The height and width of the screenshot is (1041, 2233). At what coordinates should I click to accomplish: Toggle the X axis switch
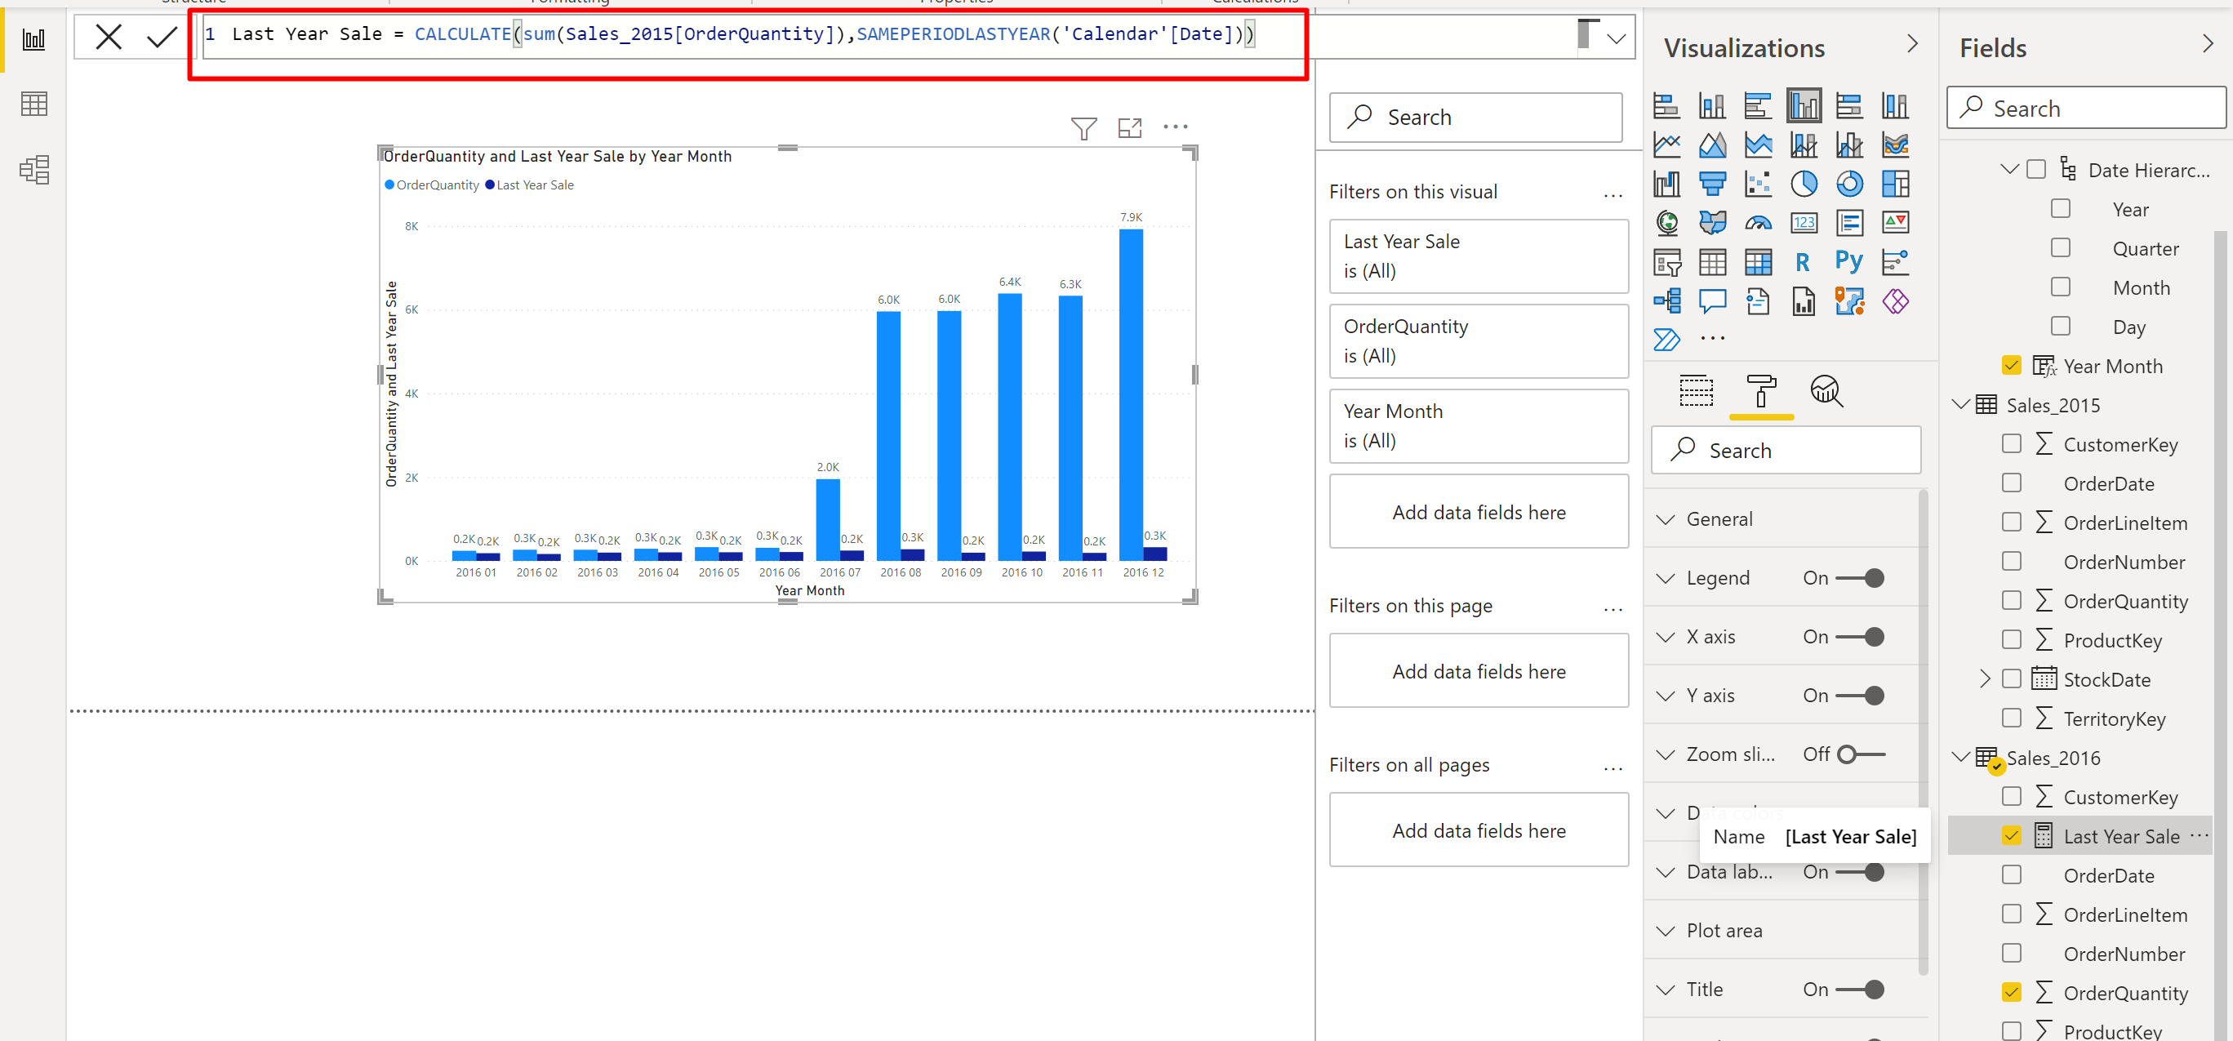[1860, 637]
